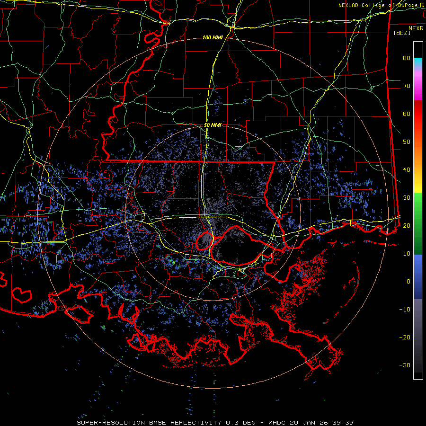
Task: Pick the magenta-pink segment of the color bar
Action: tap(418, 85)
